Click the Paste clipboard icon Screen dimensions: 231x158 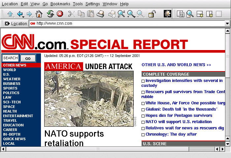click(91, 14)
